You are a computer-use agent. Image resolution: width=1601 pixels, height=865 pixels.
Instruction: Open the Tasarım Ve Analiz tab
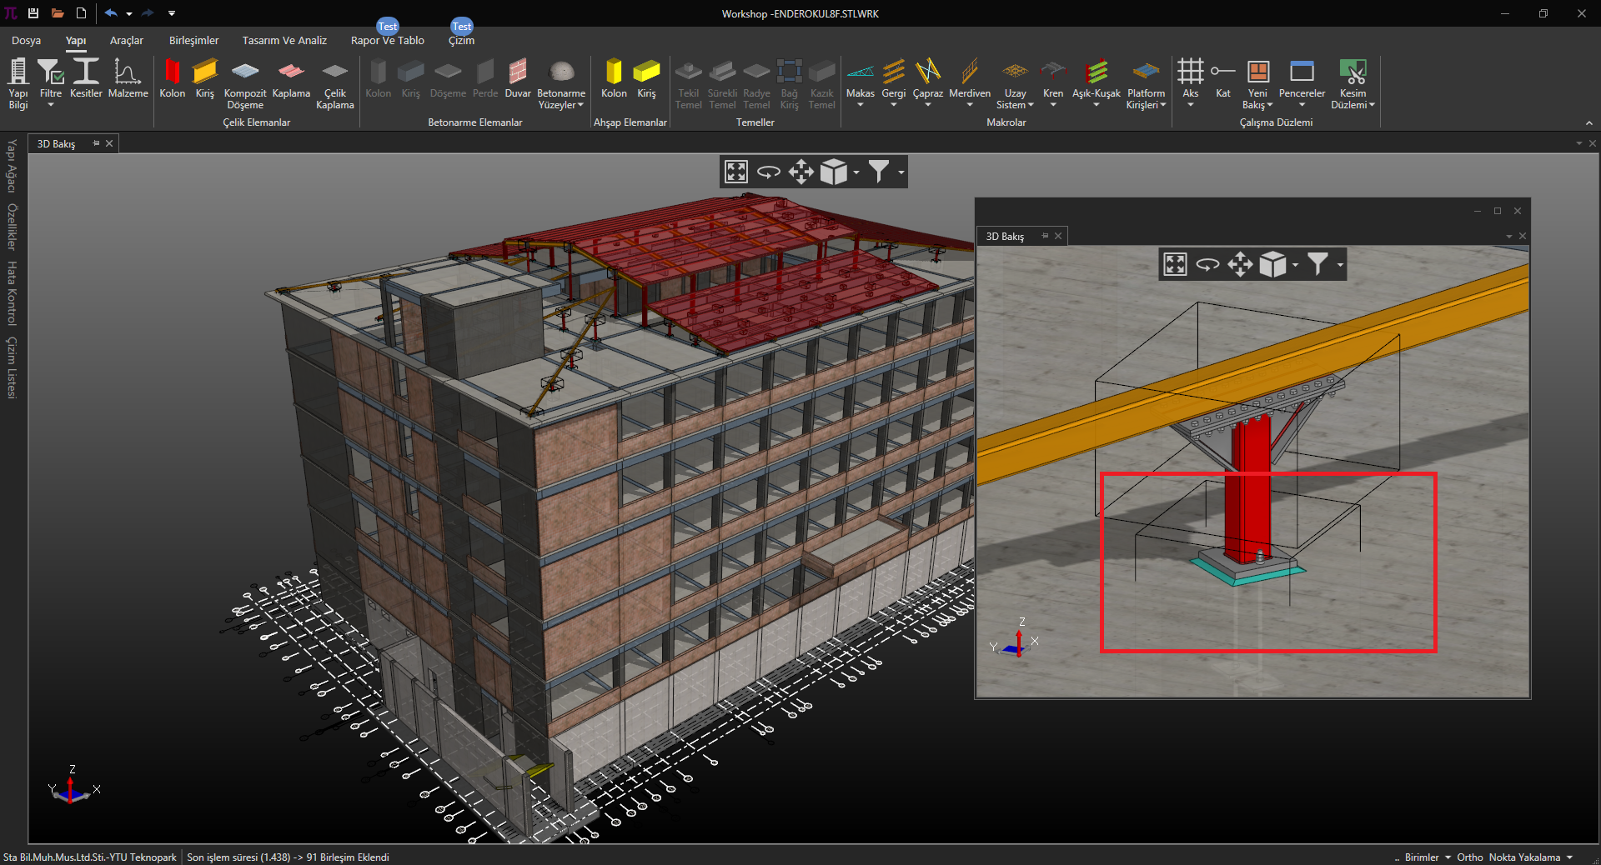[x=284, y=40]
